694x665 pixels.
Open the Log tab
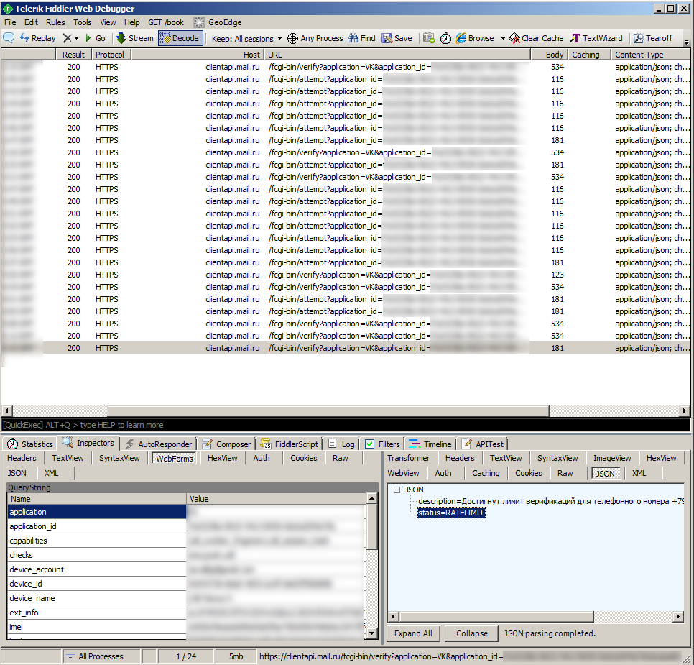pos(342,444)
